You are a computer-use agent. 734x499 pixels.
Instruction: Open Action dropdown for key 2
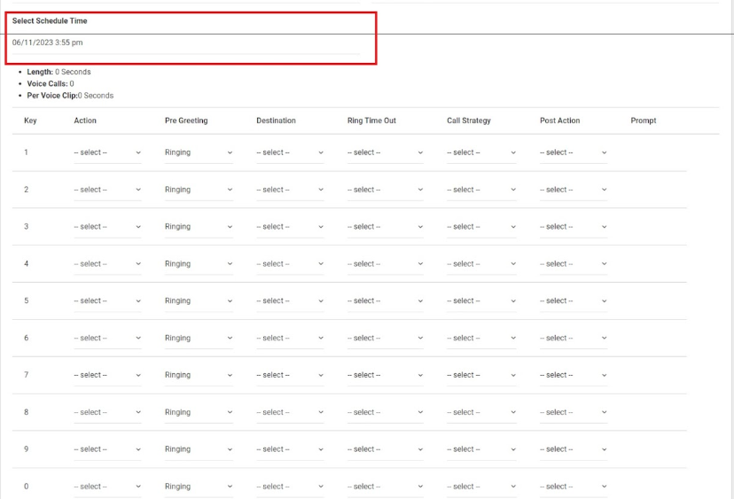tap(107, 190)
